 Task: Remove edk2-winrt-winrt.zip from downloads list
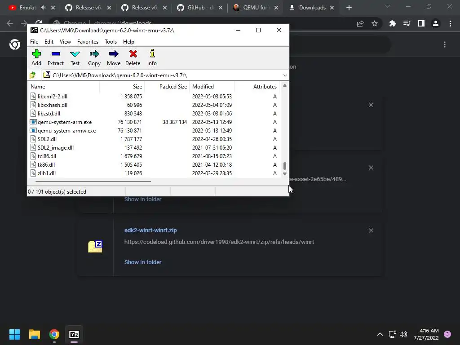(x=371, y=230)
